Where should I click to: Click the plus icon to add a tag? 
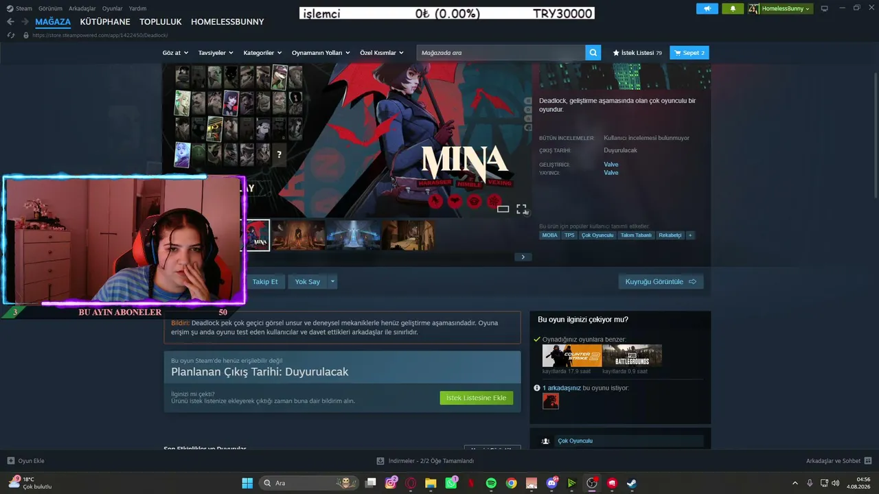click(690, 235)
